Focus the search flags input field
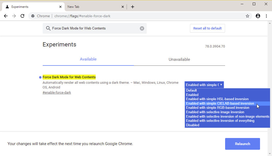272x156 pixels. coord(95,28)
